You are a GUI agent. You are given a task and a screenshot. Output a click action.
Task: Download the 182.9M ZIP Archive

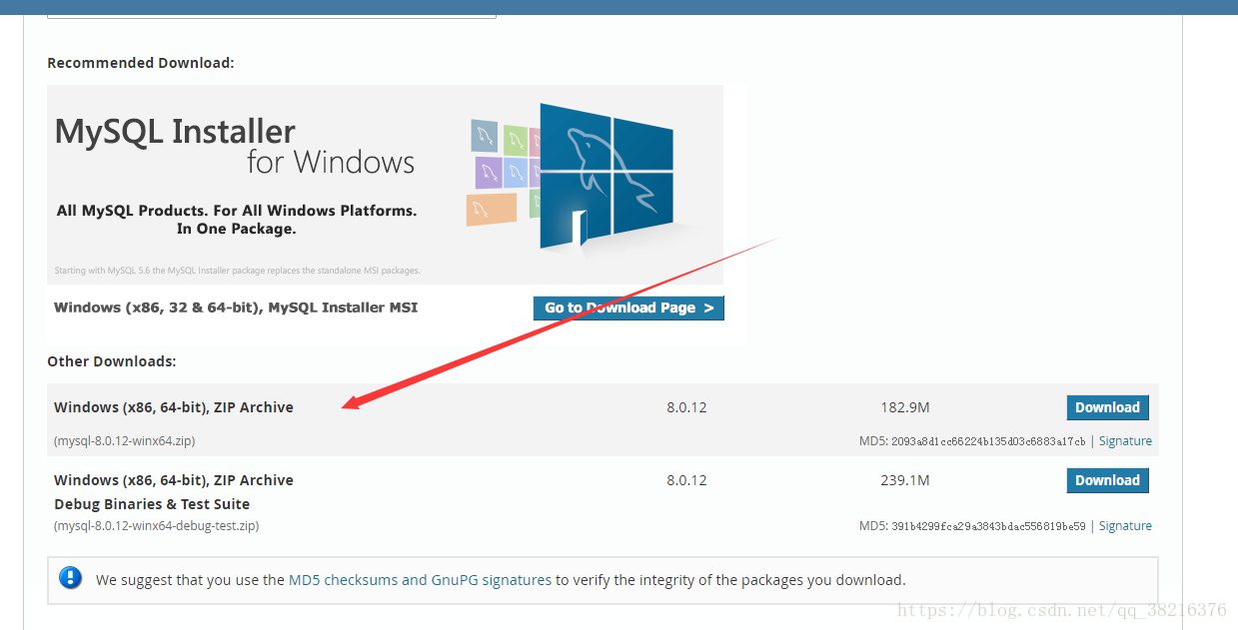pyautogui.click(x=1107, y=407)
